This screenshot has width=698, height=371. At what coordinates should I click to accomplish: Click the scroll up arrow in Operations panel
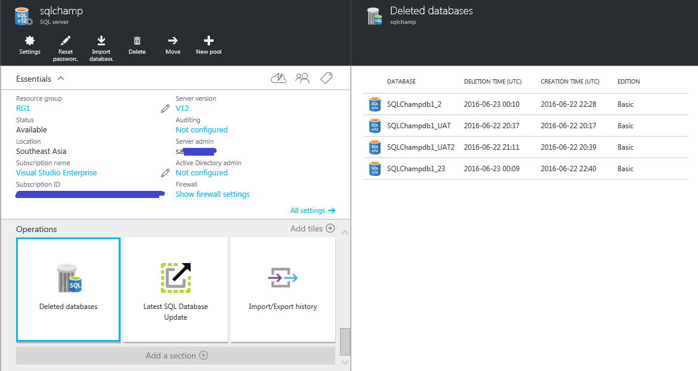[345, 232]
